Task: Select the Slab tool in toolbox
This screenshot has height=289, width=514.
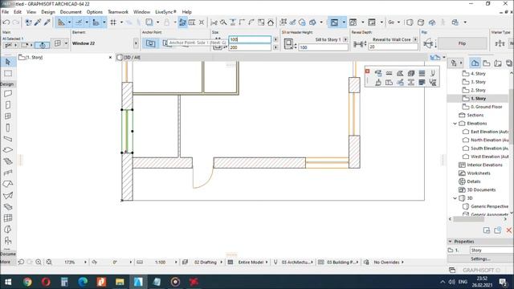Action: point(8,150)
